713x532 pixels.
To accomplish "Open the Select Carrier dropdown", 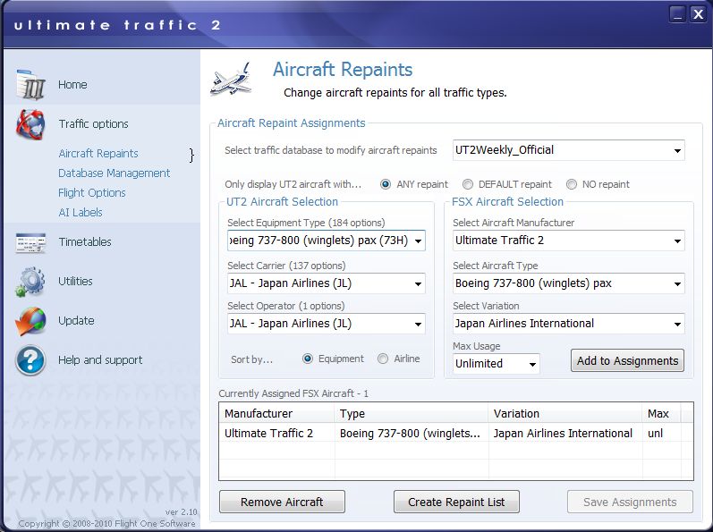I will [x=326, y=283].
